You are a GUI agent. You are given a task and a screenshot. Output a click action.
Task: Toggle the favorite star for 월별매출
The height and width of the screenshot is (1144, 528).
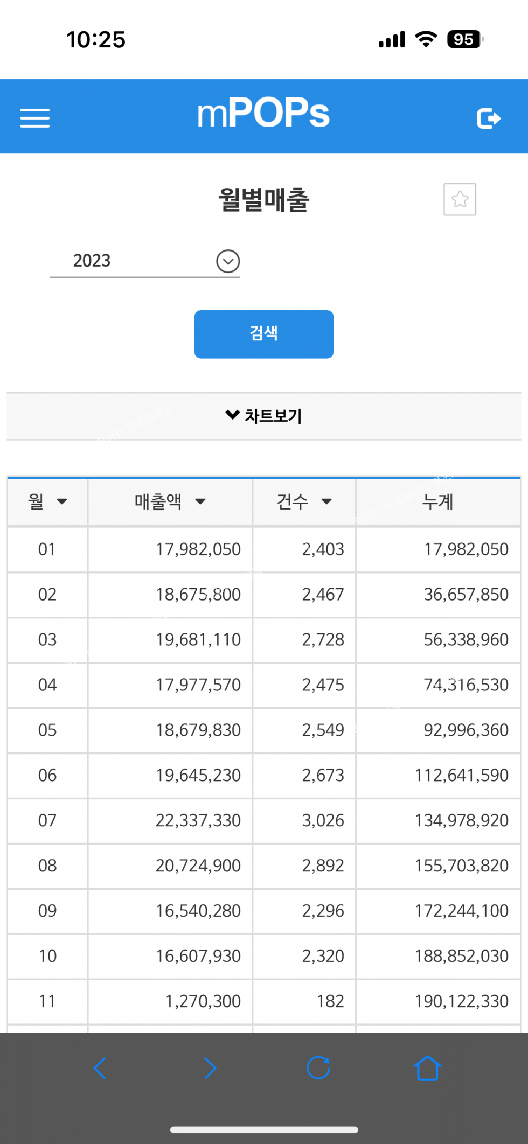click(x=460, y=199)
